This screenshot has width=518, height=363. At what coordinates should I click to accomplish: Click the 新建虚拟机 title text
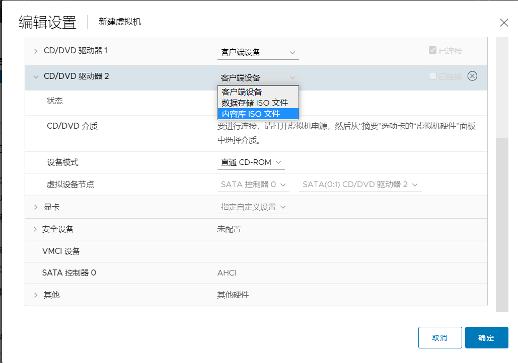click(x=120, y=22)
